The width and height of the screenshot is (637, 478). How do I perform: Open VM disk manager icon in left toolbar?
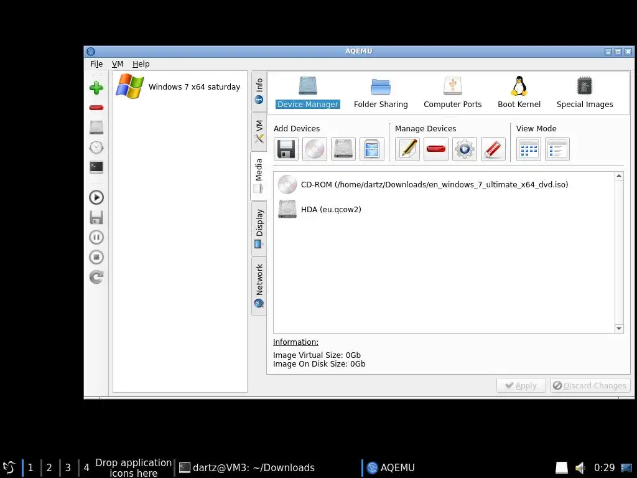coord(96,127)
